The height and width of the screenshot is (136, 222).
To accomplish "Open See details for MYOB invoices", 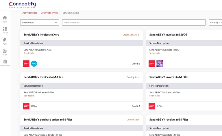I will (155, 53).
